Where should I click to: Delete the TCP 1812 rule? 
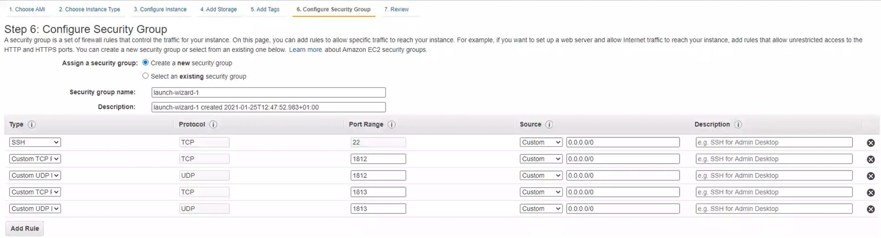(870, 159)
